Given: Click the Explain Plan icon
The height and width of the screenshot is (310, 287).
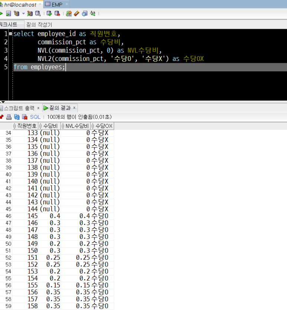Looking at the screenshot, I should pos(17,13).
